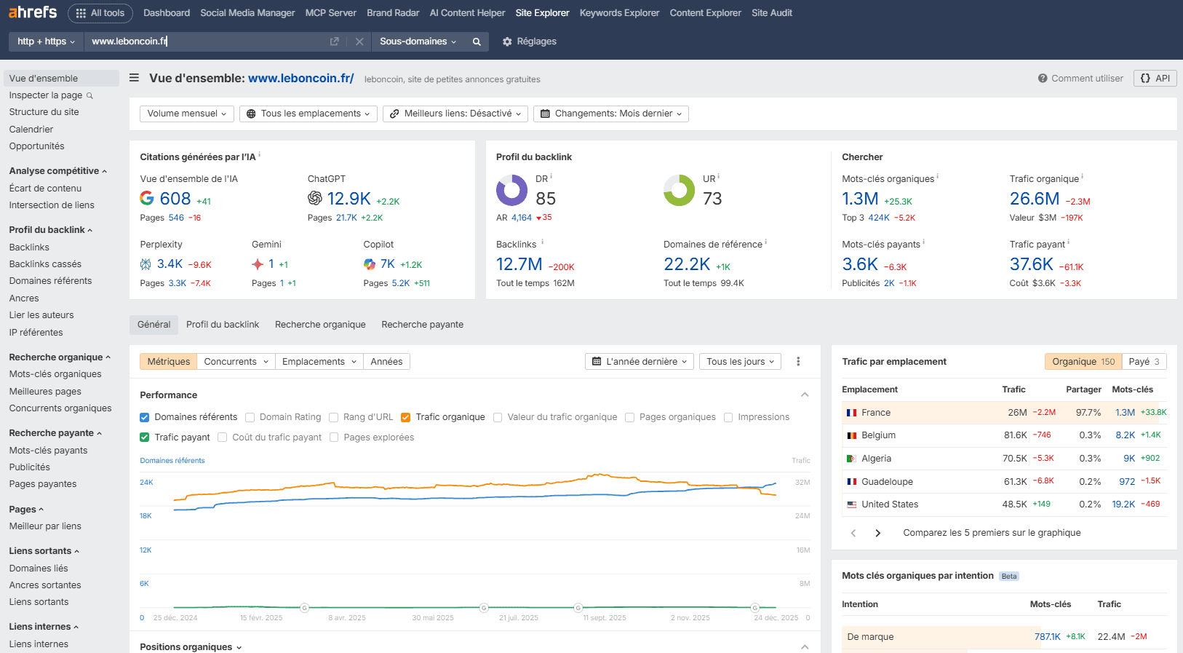Click the 22.2K referring domains value
This screenshot has width=1183, height=653.
[x=687, y=264]
